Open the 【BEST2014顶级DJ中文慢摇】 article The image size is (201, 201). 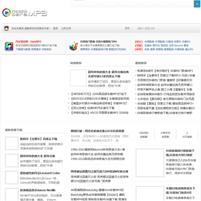[99, 99]
